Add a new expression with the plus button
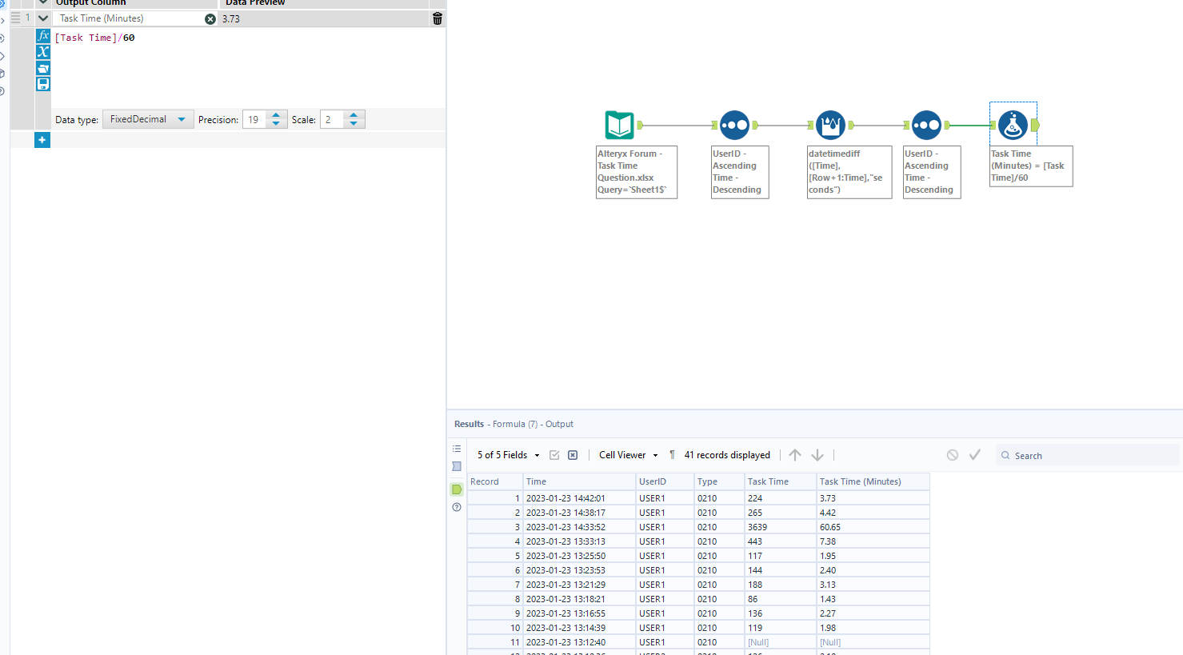This screenshot has width=1183, height=655. coord(42,139)
